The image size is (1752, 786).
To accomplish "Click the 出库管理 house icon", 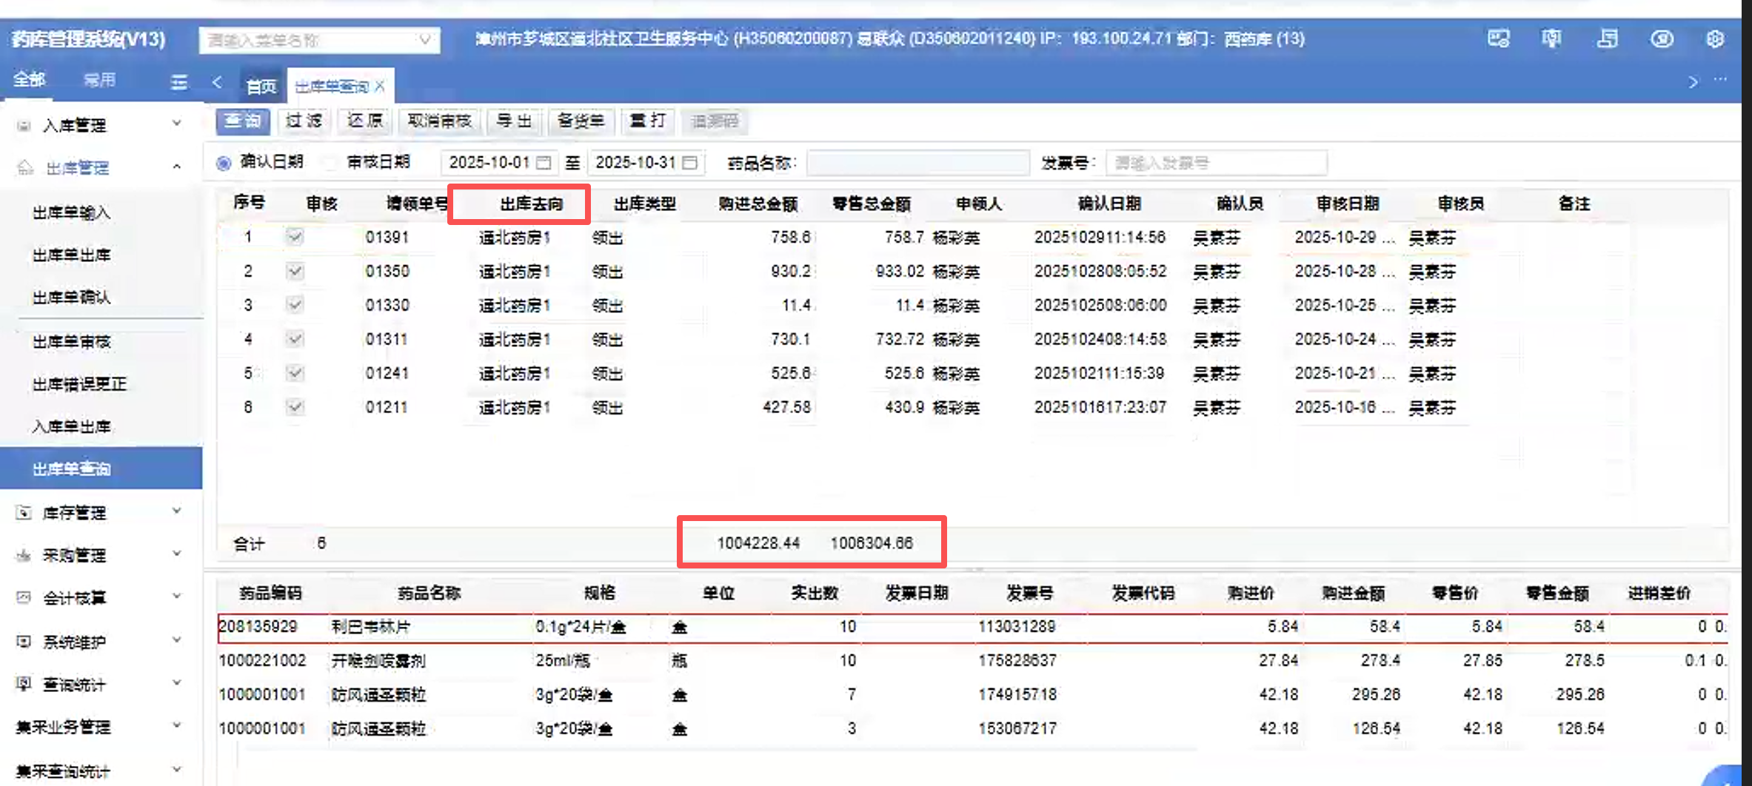I will [x=25, y=167].
